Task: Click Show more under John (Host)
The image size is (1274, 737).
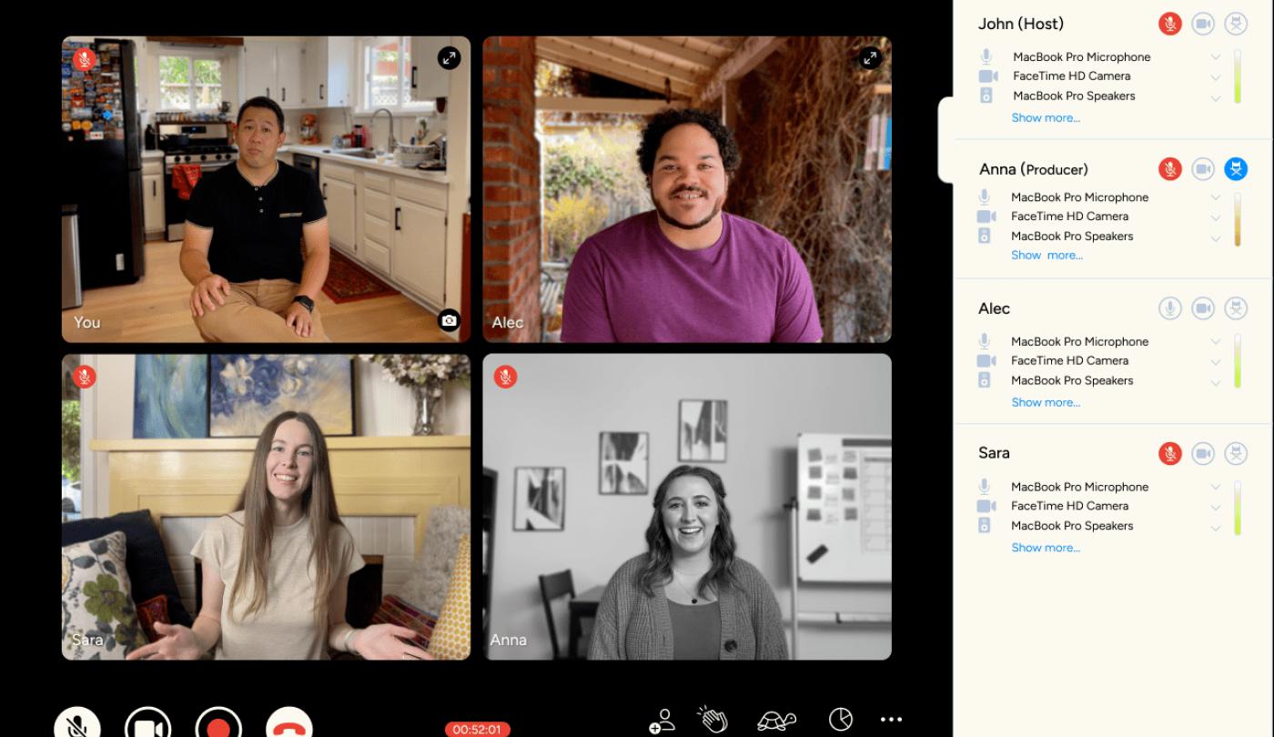Action: 1046,117
